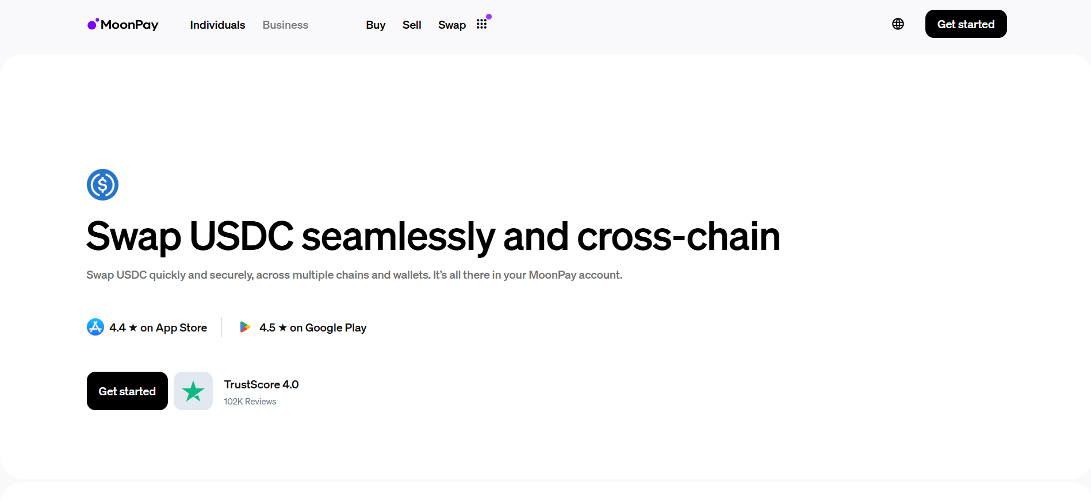Open the apps grid icon in navigation
The image size is (1091, 501).
point(482,24)
